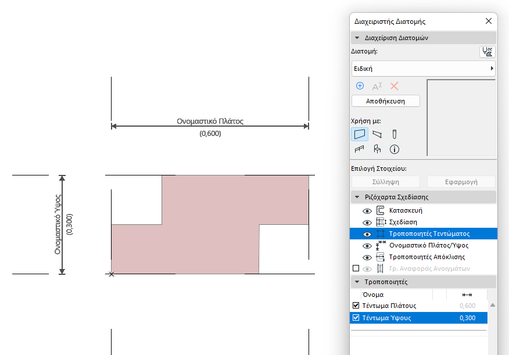The width and height of the screenshot is (509, 355).
Task: Select the Τέντωμα Πλάτους modifier row
Action: pyautogui.click(x=419, y=306)
